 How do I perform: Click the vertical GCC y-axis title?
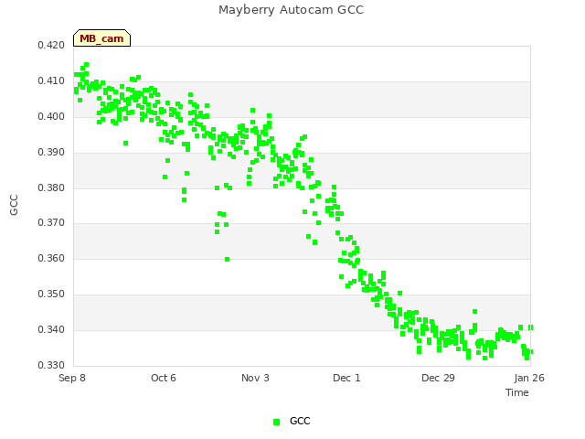tap(14, 205)
